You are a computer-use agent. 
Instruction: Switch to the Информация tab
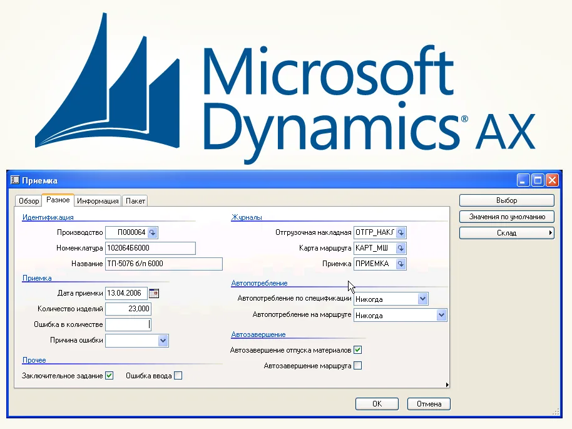click(98, 201)
